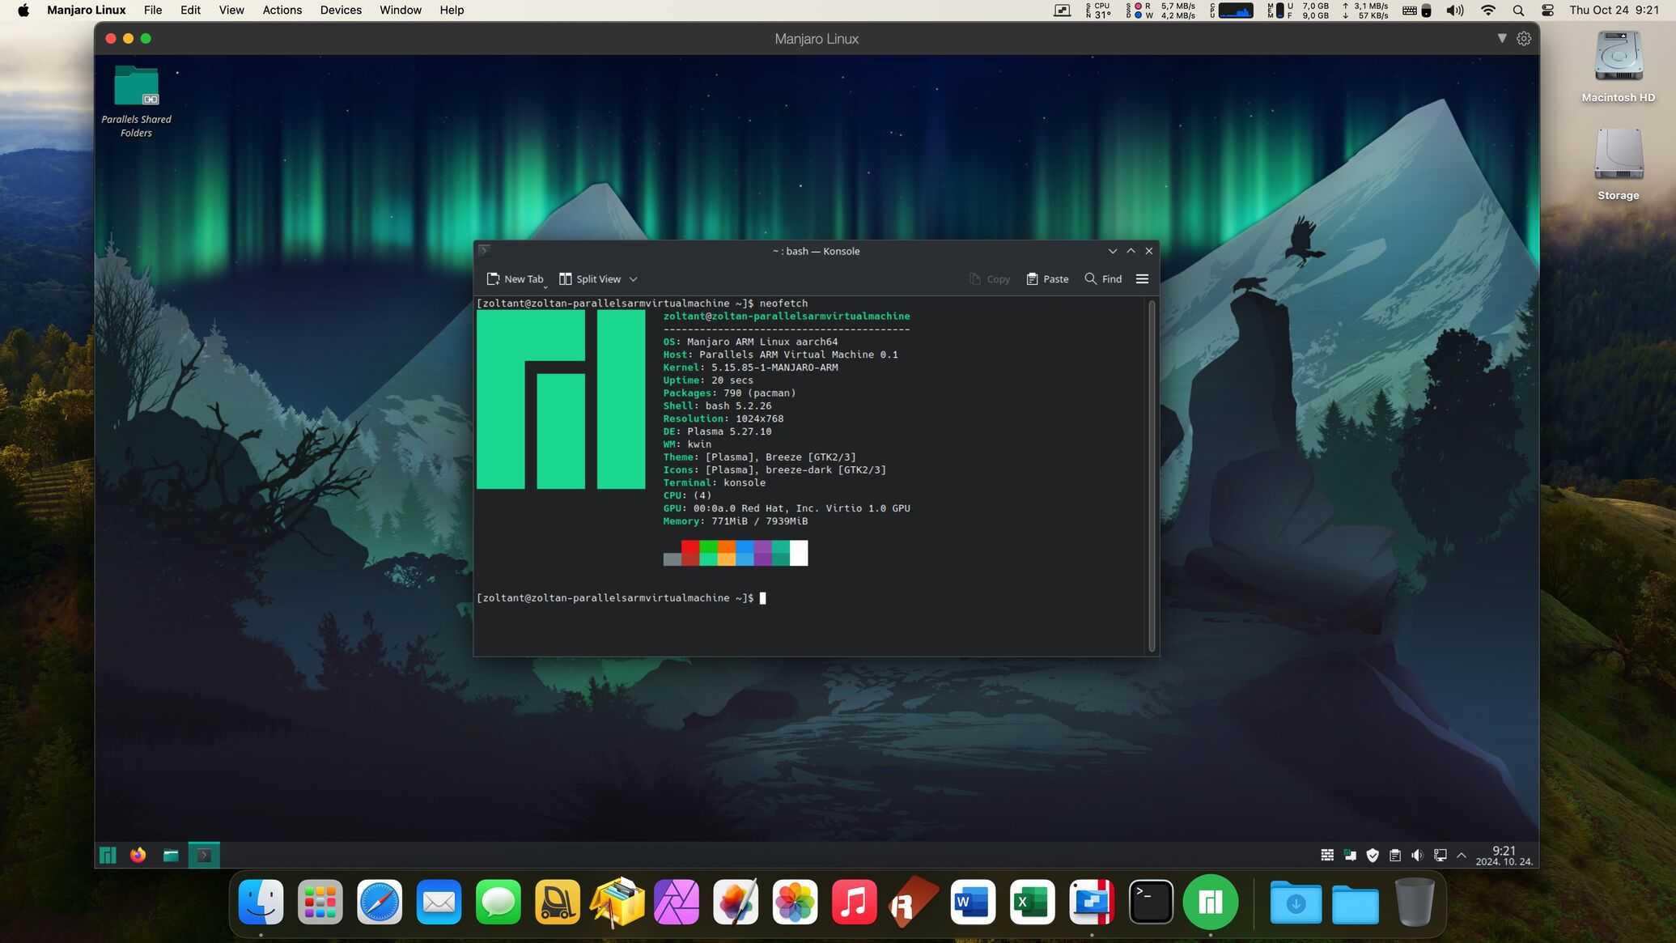The image size is (1676, 943).
Task: Open the Trash in the Dock
Action: (x=1415, y=902)
